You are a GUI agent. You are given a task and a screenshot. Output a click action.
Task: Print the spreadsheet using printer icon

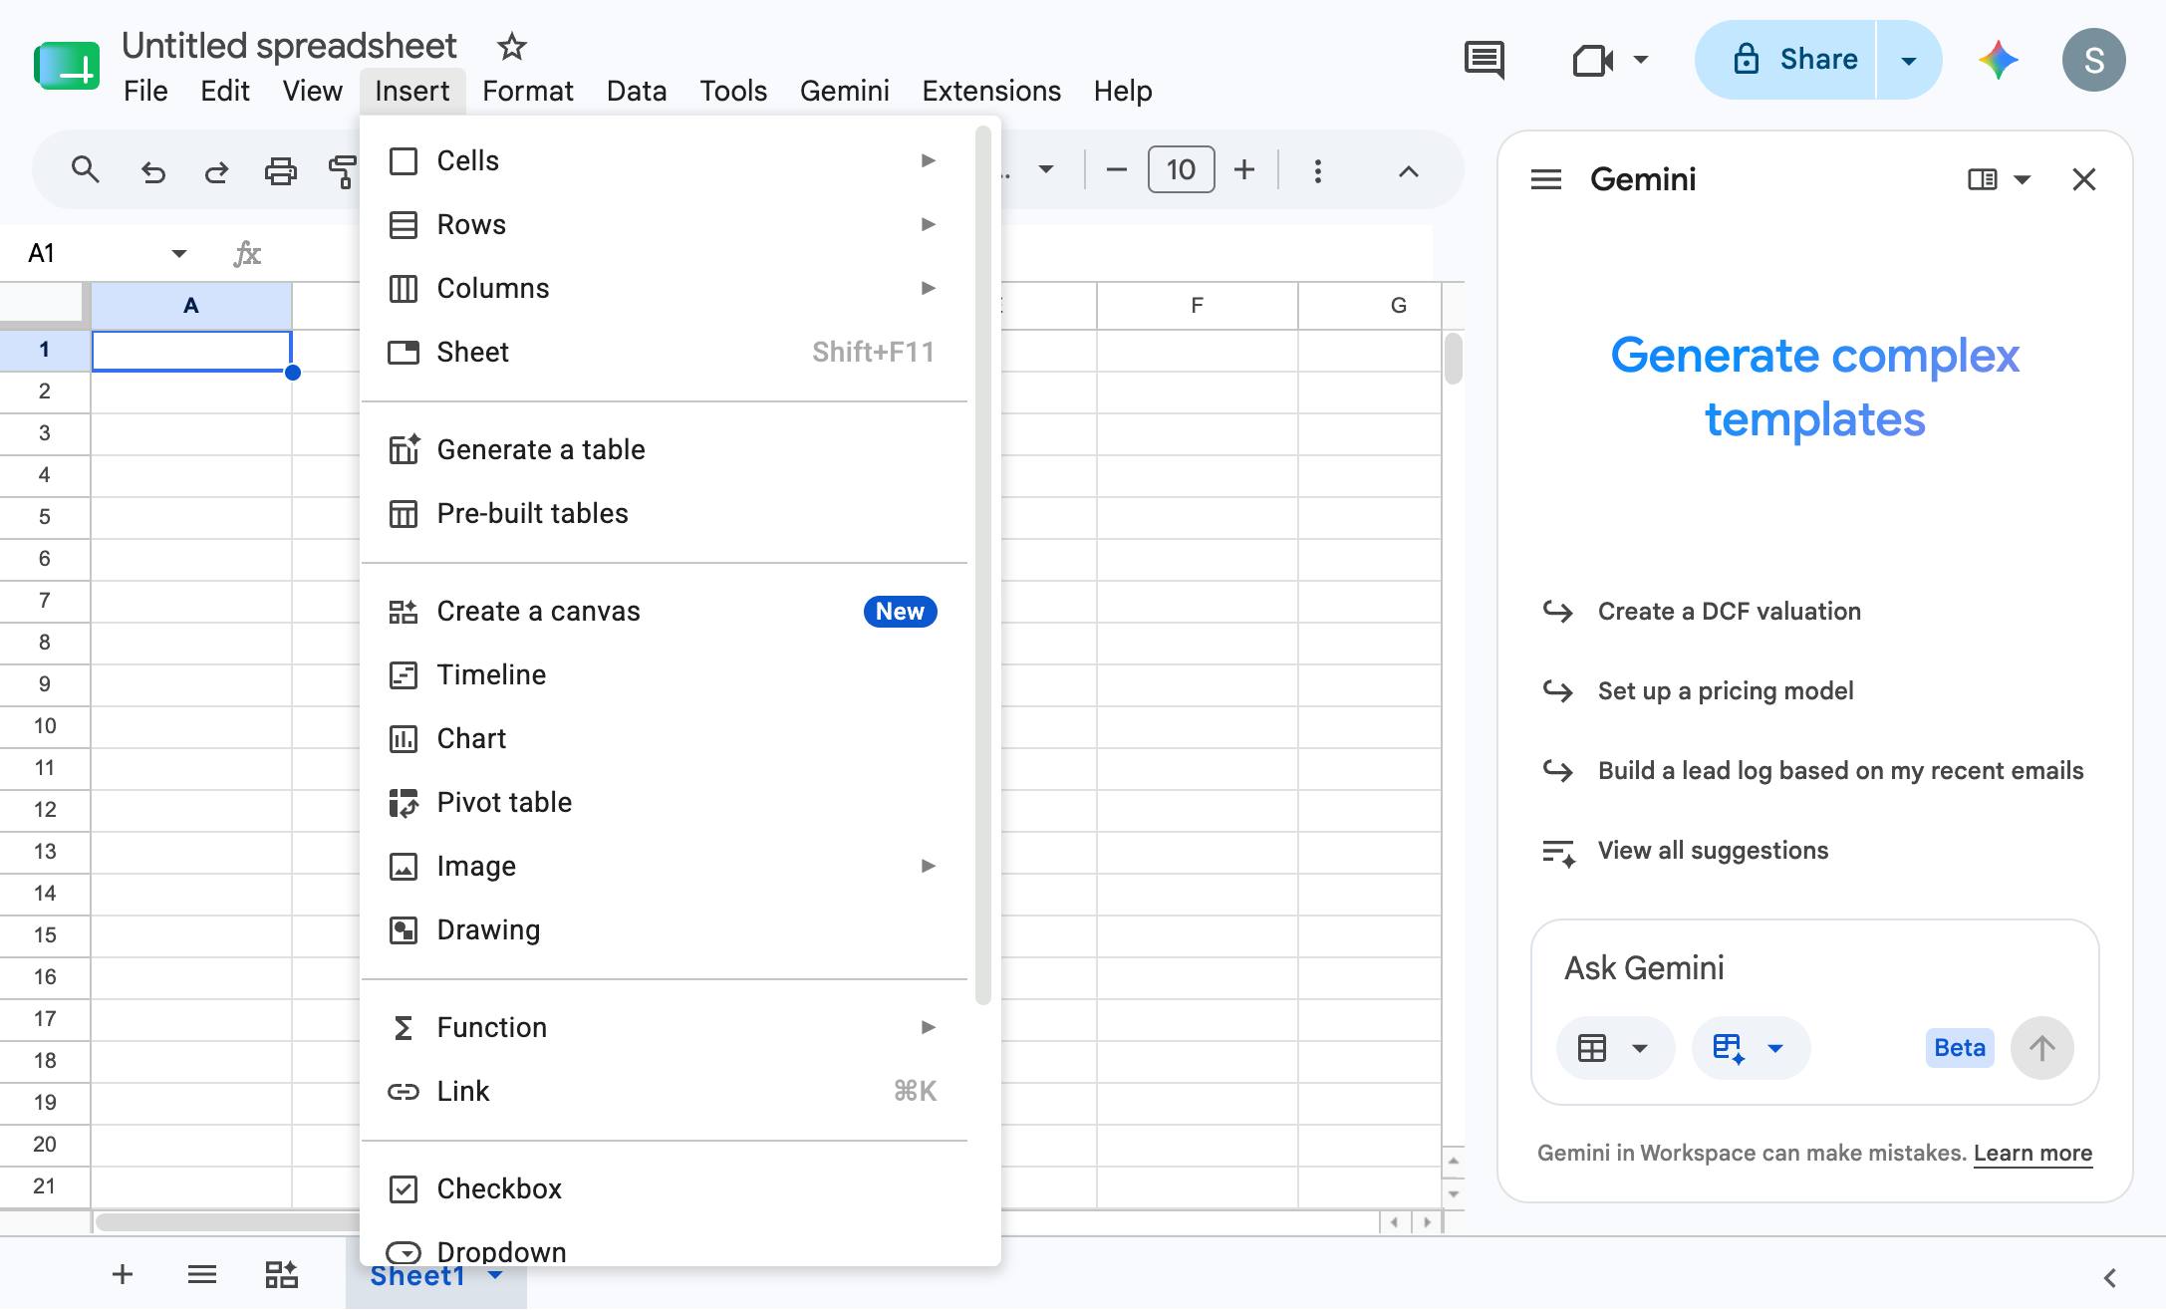coord(280,171)
